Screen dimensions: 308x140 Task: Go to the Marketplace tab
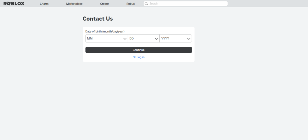[x=74, y=4]
